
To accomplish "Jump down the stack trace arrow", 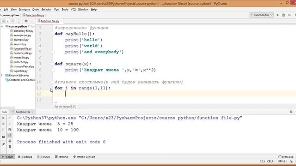I will point(10,124).
